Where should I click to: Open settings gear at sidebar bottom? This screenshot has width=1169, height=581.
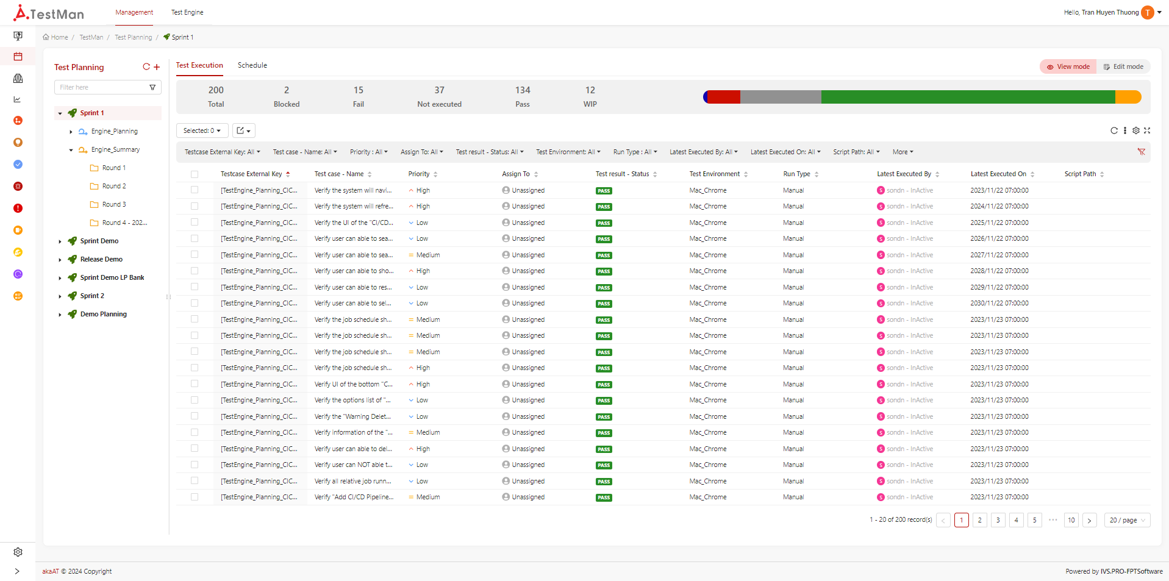(x=18, y=552)
